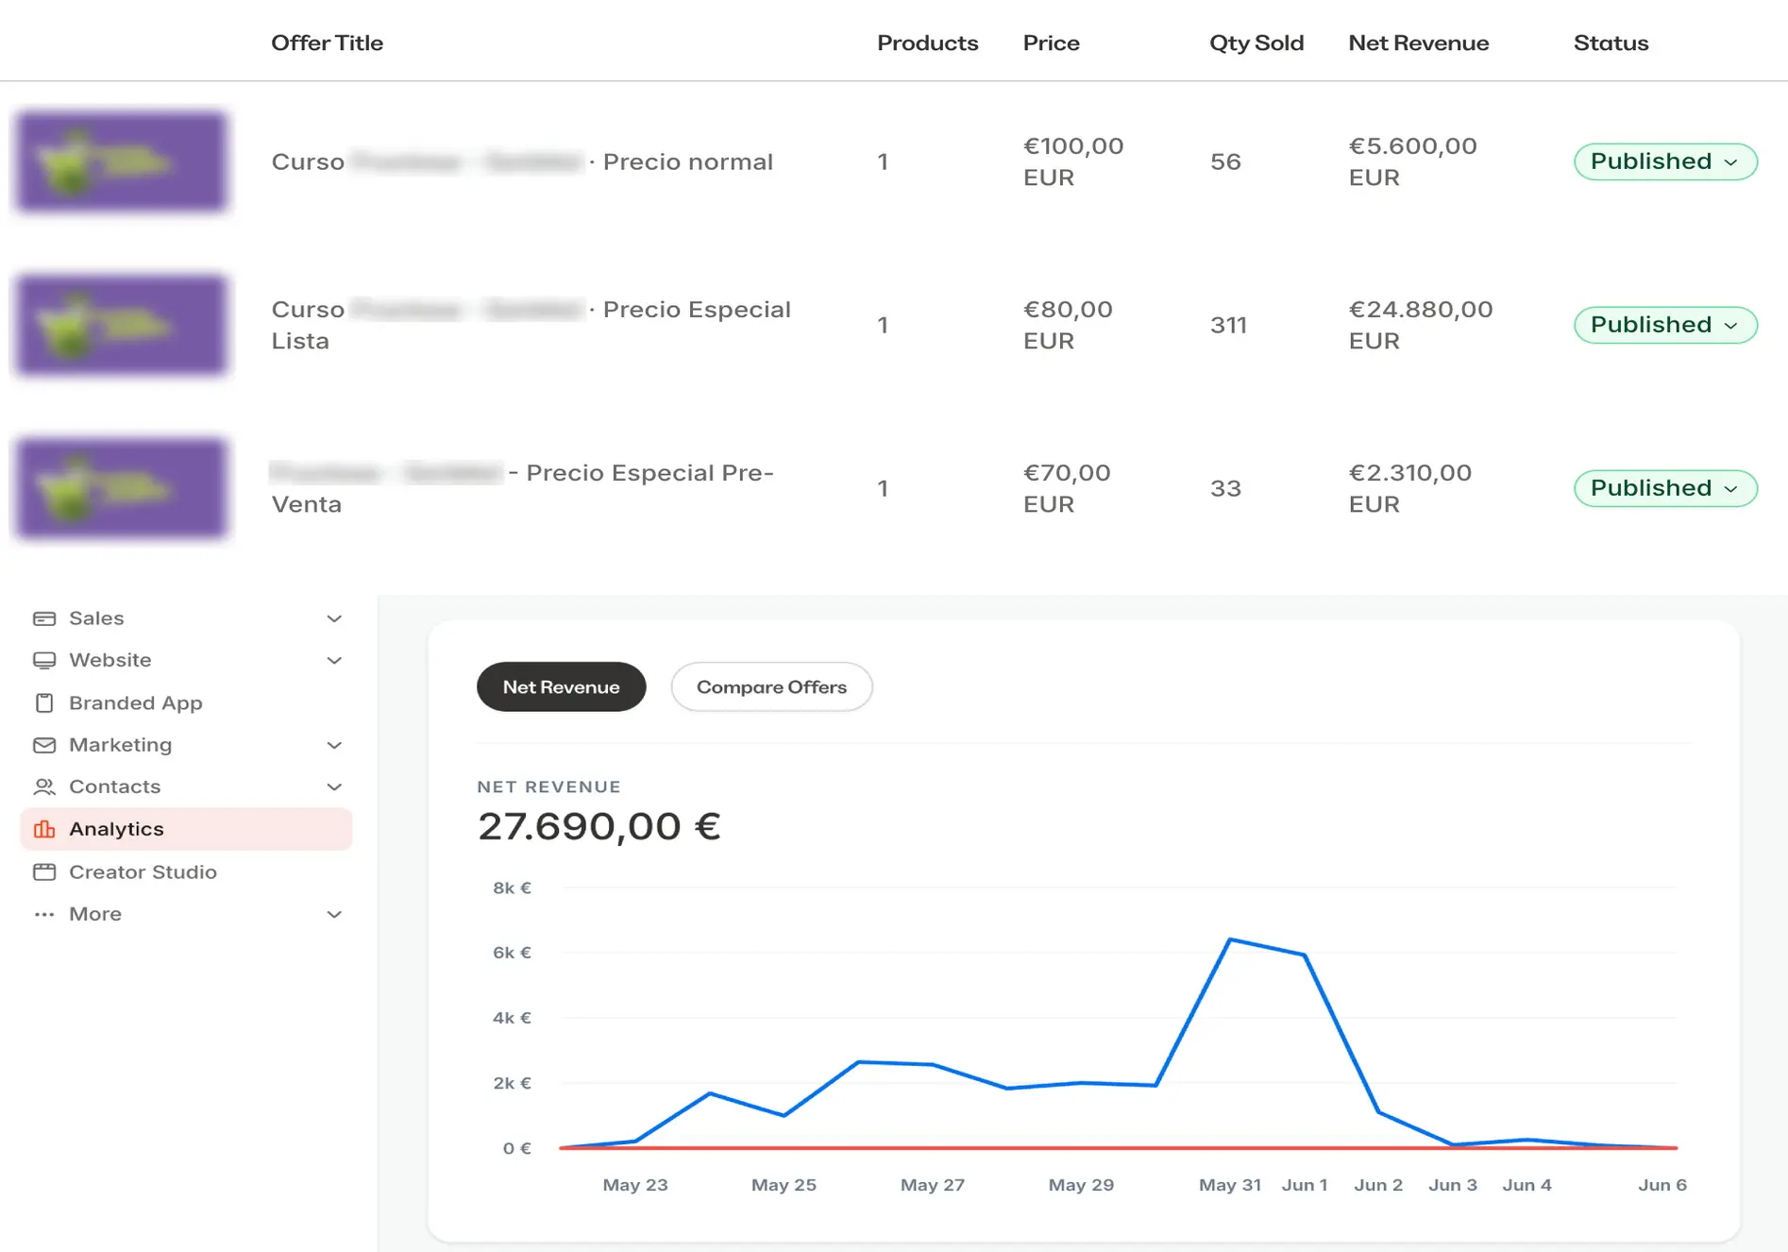Select the Contacts people icon
The width and height of the screenshot is (1788, 1252).
tap(44, 787)
